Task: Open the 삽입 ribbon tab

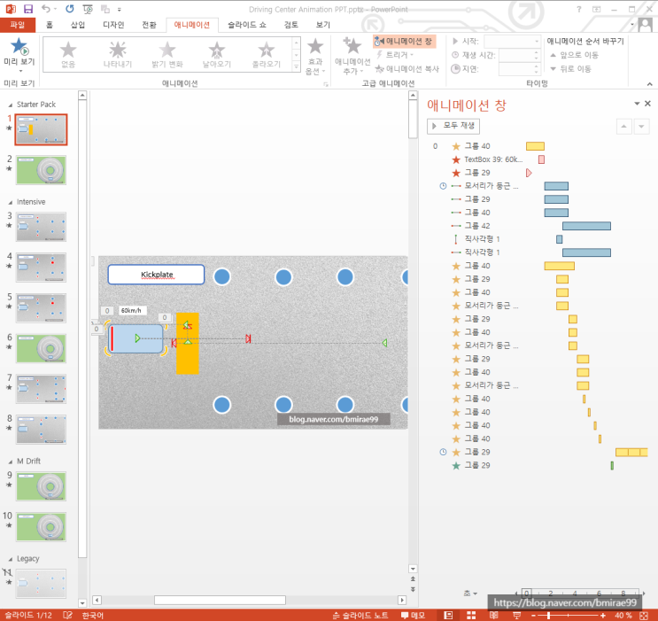Action: pyautogui.click(x=78, y=25)
